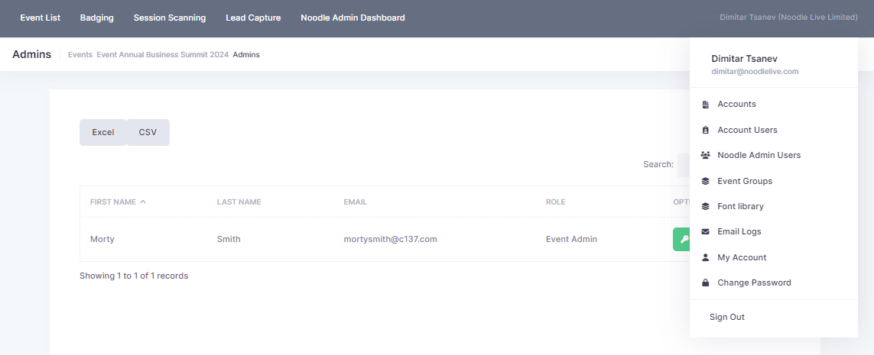
Task: Click the Email Logs envelope icon
Action: [x=705, y=231]
